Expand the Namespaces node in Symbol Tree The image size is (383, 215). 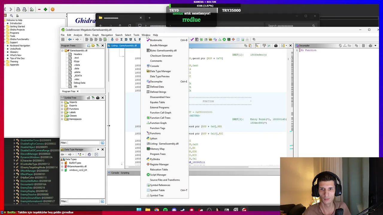point(62,119)
